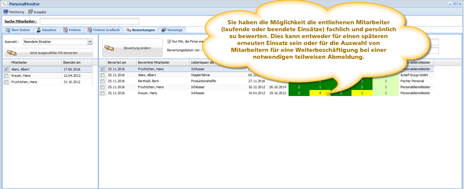Select the Actief Group GmbH cell

pyautogui.click(x=414, y=75)
